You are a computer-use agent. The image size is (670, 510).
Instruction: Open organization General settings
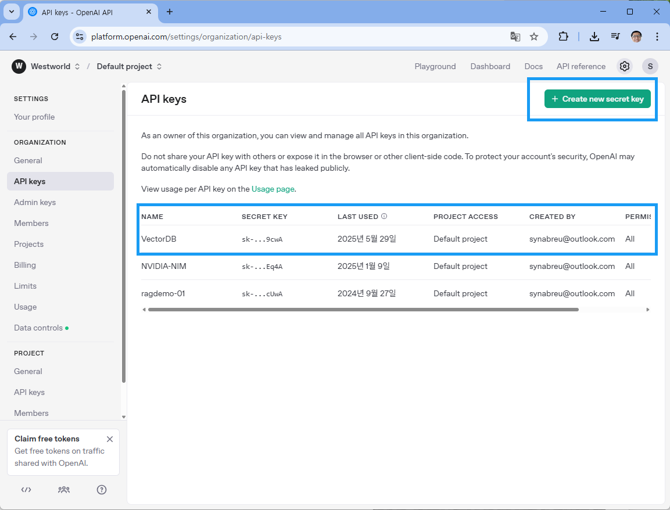[60, 160]
